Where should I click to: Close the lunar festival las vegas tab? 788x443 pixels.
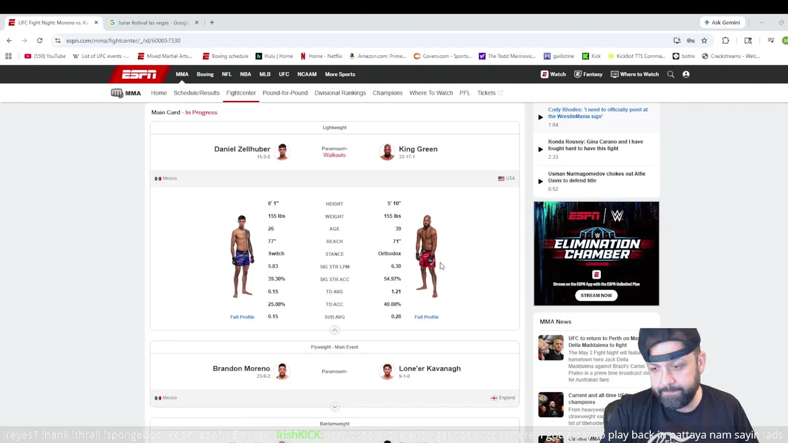pos(196,23)
